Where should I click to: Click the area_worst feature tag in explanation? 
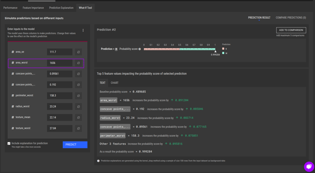(x=109, y=100)
